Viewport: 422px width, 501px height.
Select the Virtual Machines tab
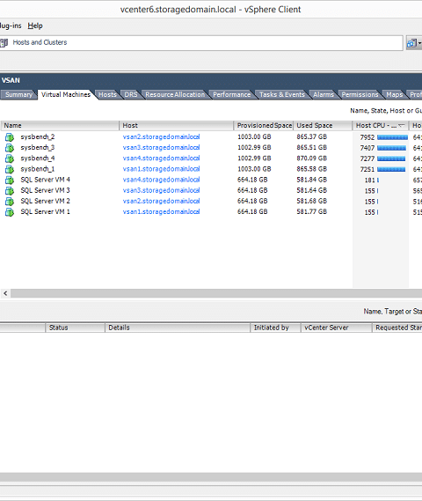click(66, 94)
